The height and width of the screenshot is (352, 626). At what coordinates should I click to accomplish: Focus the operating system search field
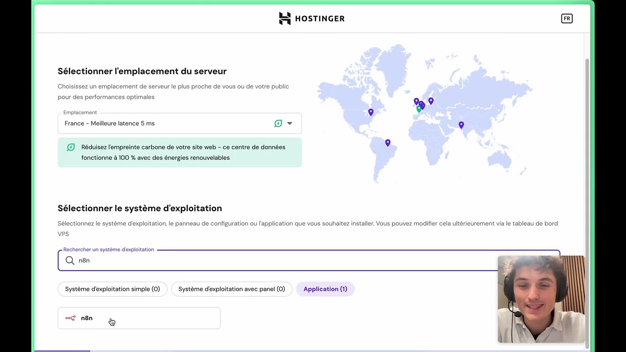tap(309, 261)
